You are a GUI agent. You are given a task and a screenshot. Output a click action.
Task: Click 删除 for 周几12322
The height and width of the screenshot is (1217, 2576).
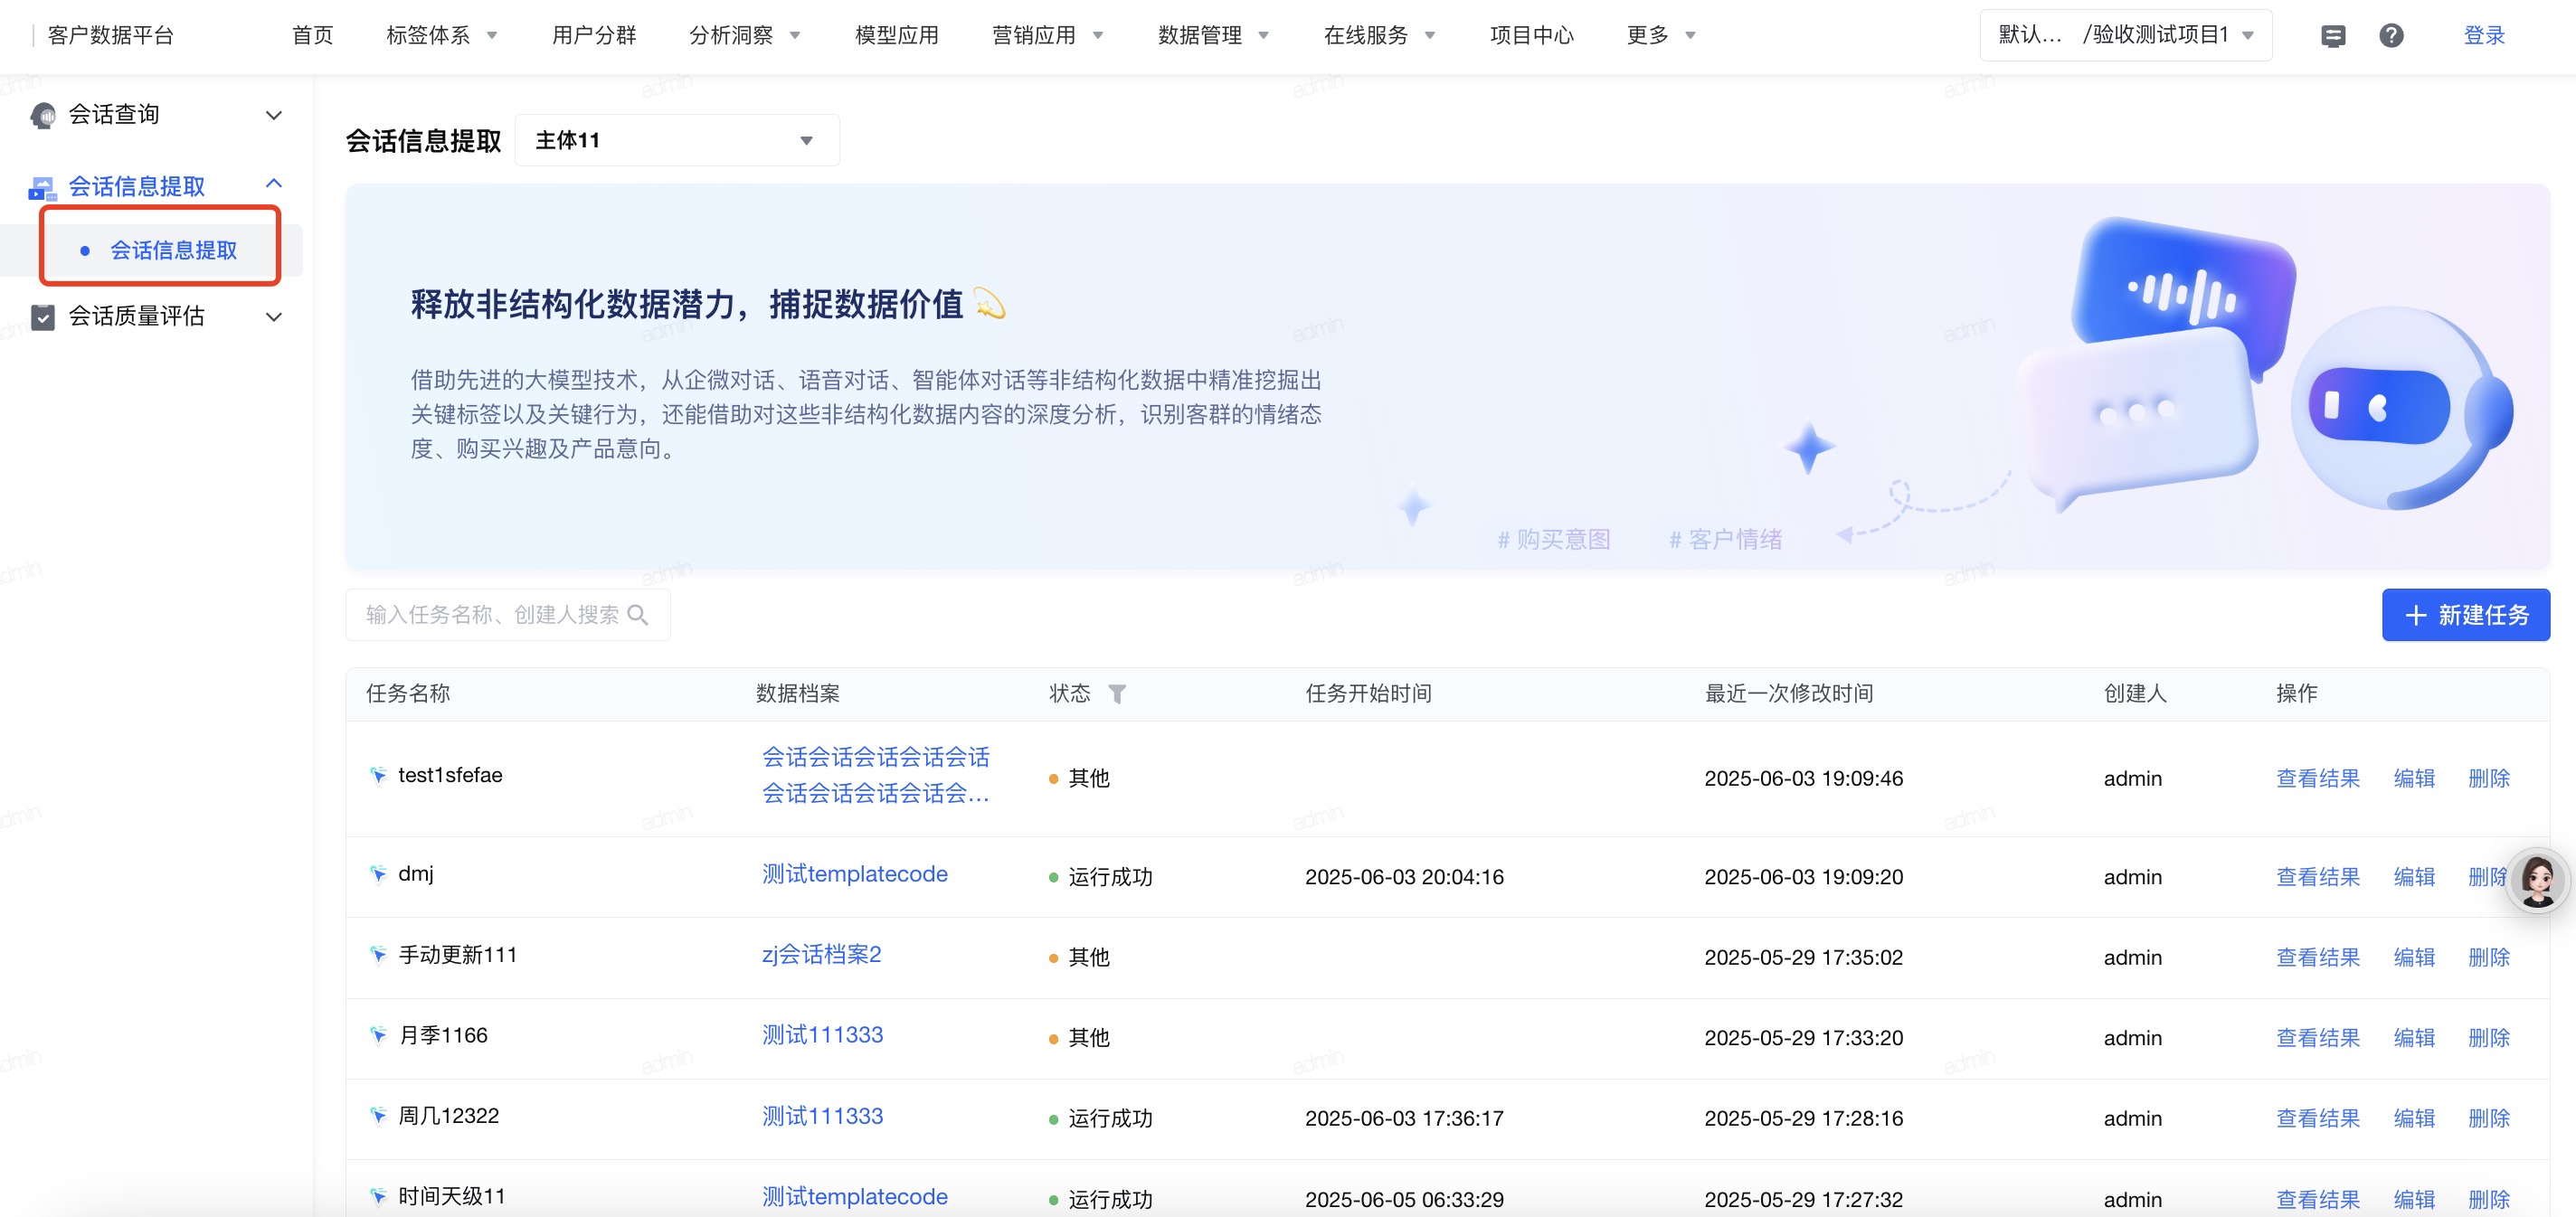pyautogui.click(x=2488, y=1119)
